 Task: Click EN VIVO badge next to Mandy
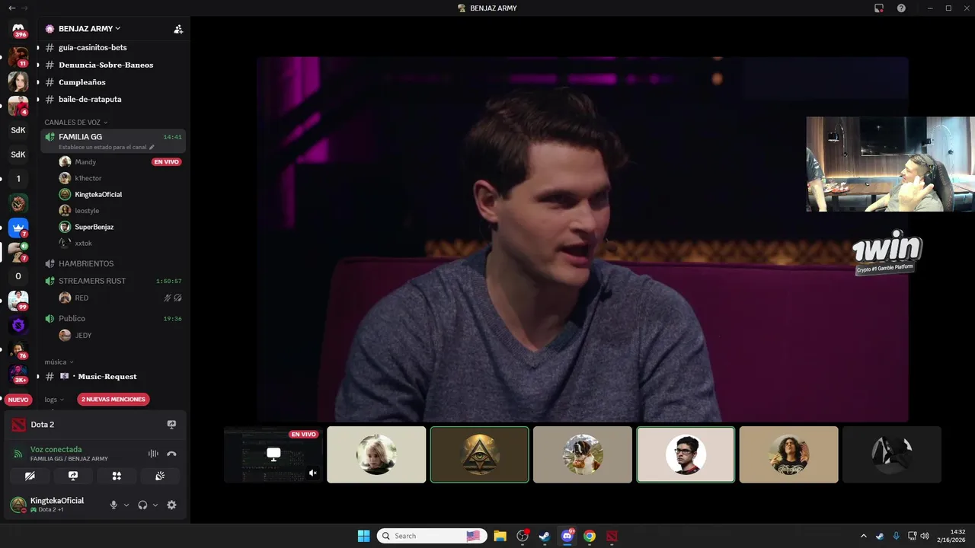point(166,162)
